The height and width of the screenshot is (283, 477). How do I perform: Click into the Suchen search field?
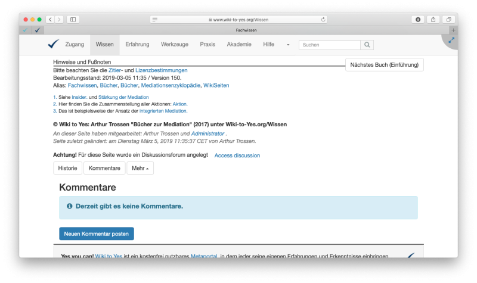[329, 45]
